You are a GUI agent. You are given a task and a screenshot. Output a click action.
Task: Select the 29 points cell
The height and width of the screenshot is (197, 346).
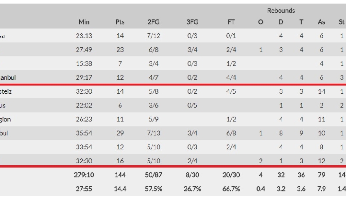point(120,134)
